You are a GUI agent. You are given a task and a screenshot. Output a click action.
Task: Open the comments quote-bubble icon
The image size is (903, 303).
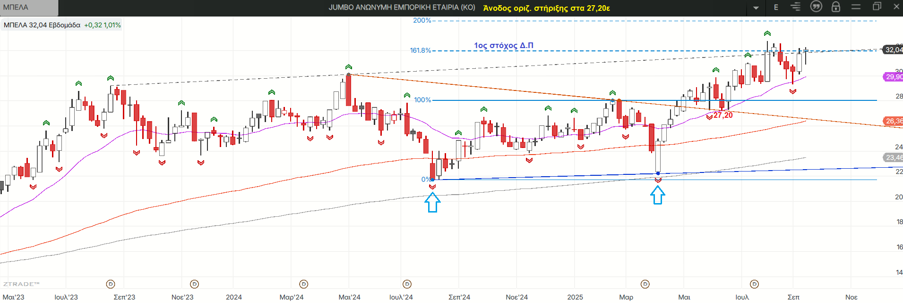[x=816, y=7]
